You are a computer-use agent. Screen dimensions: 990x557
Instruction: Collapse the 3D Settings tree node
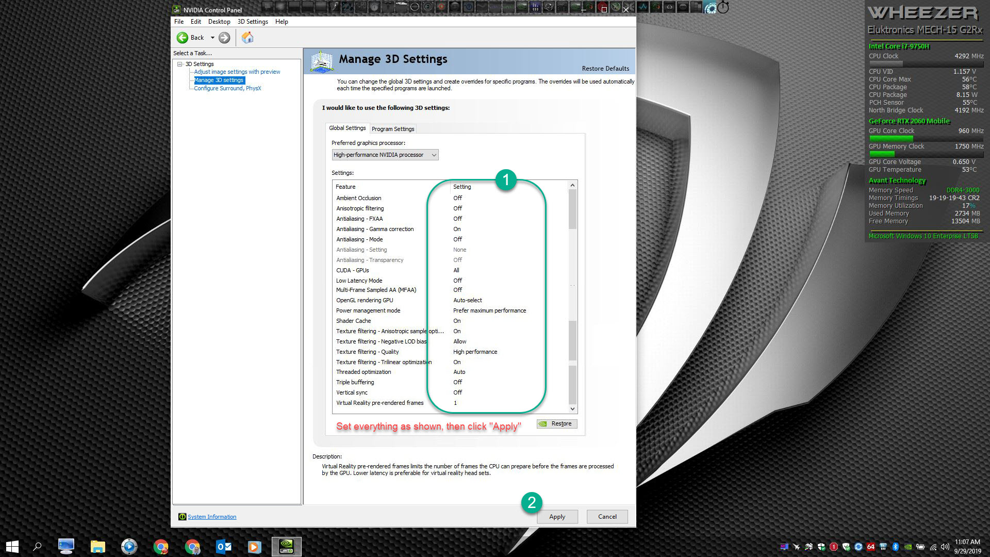180,64
